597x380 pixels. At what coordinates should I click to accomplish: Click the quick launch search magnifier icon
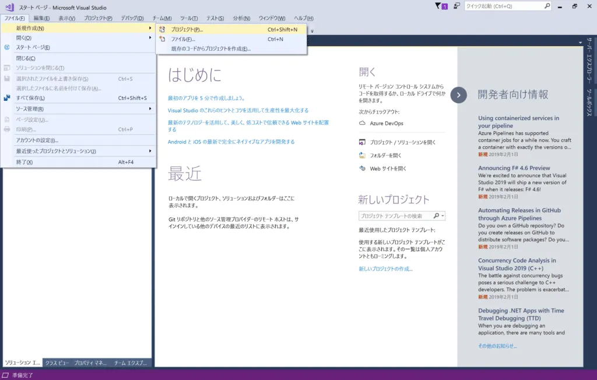[x=547, y=6]
